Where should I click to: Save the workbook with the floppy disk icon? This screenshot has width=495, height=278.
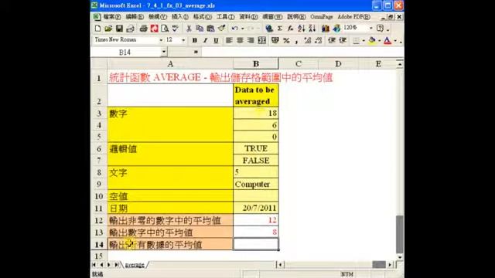pos(119,29)
